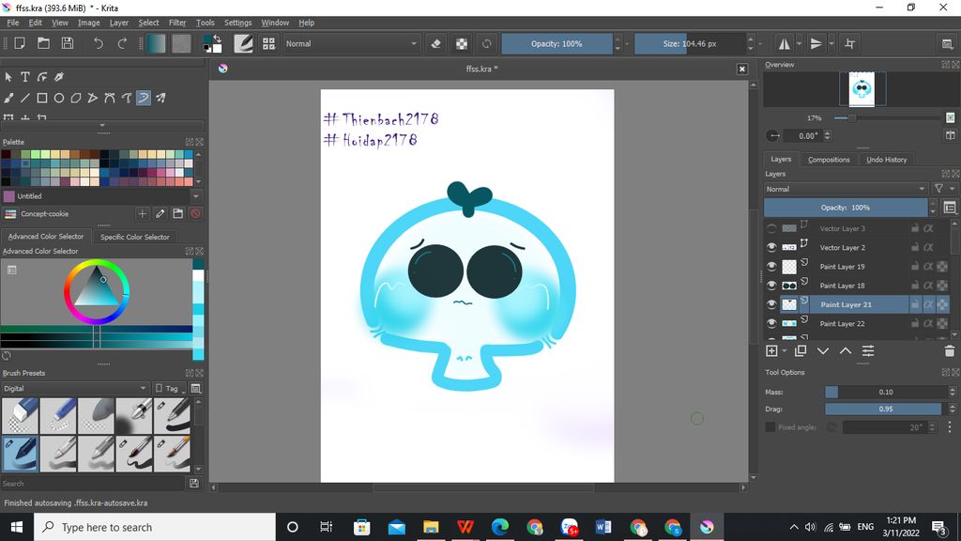The width and height of the screenshot is (961, 541).
Task: Select the Dynamic Brush tool
Action: click(x=144, y=98)
